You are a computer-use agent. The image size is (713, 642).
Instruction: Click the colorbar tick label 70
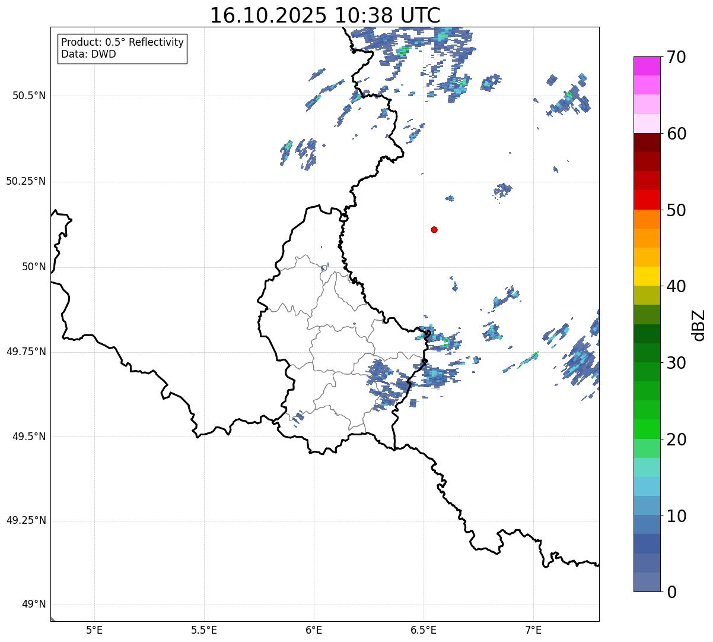(x=676, y=58)
